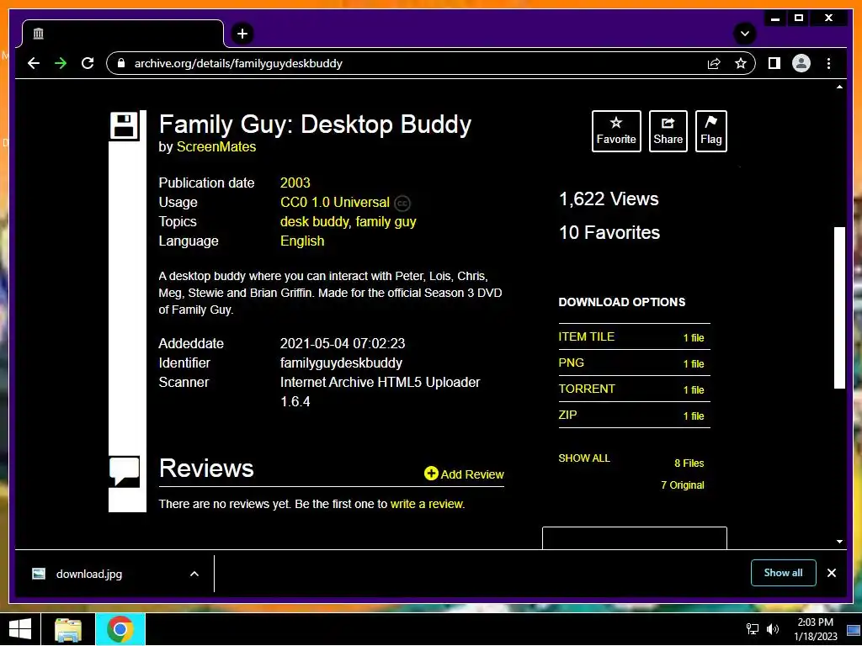Click the Chrome taskbar icon

[x=120, y=629]
